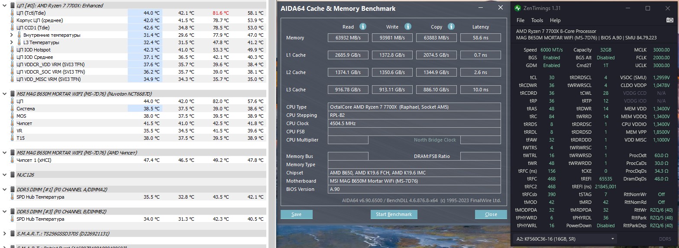This screenshot has width=679, height=248.
Task: Click the ZenTimings app icon in title bar
Action: pos(518,8)
